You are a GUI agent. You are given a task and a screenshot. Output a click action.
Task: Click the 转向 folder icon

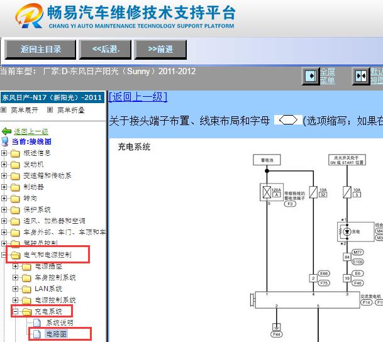15,199
